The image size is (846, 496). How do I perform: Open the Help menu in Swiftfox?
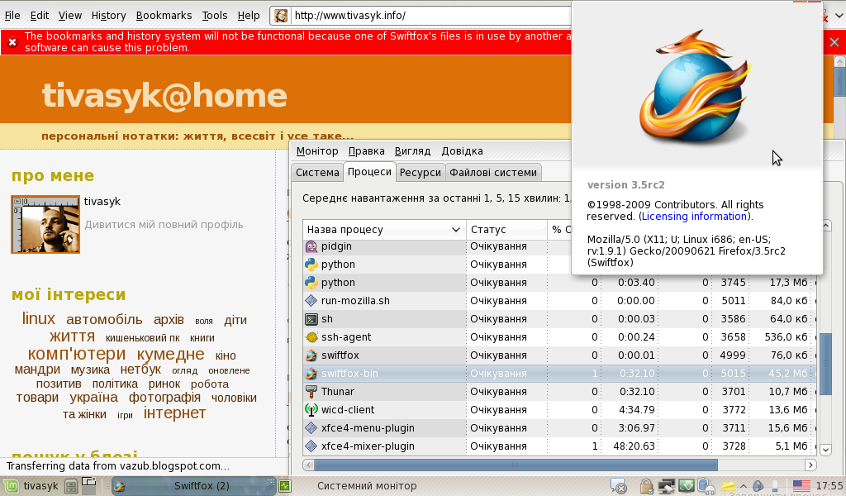[249, 16]
